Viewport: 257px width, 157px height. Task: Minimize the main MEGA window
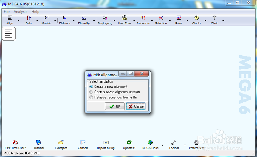[229, 3]
